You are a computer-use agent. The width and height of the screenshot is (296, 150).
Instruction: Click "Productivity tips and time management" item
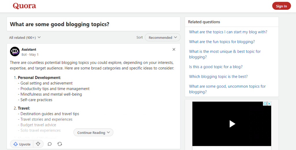[x=54, y=89]
